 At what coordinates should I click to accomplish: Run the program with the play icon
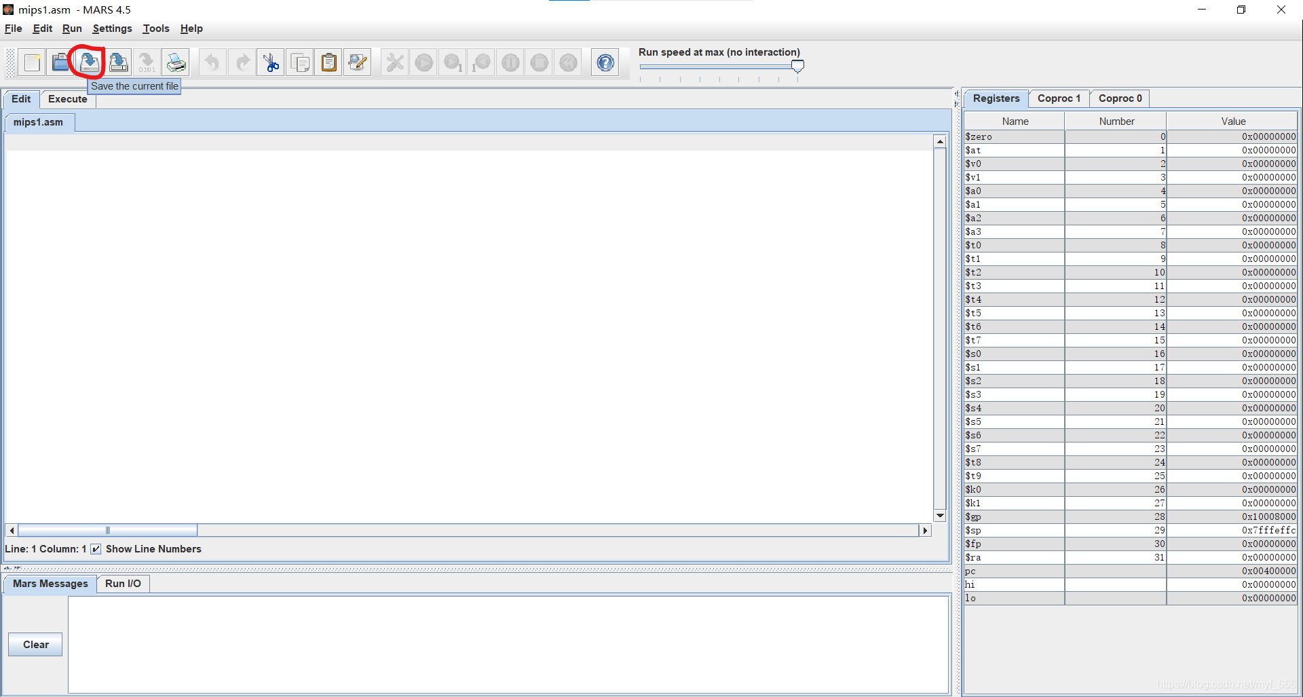423,63
